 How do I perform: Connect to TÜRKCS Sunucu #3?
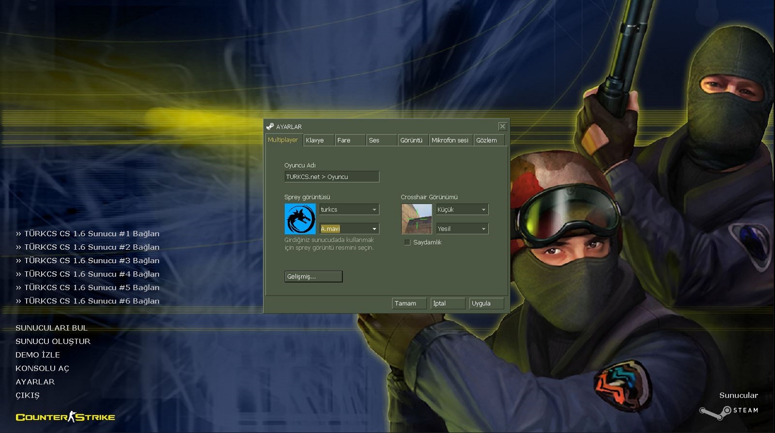point(88,261)
